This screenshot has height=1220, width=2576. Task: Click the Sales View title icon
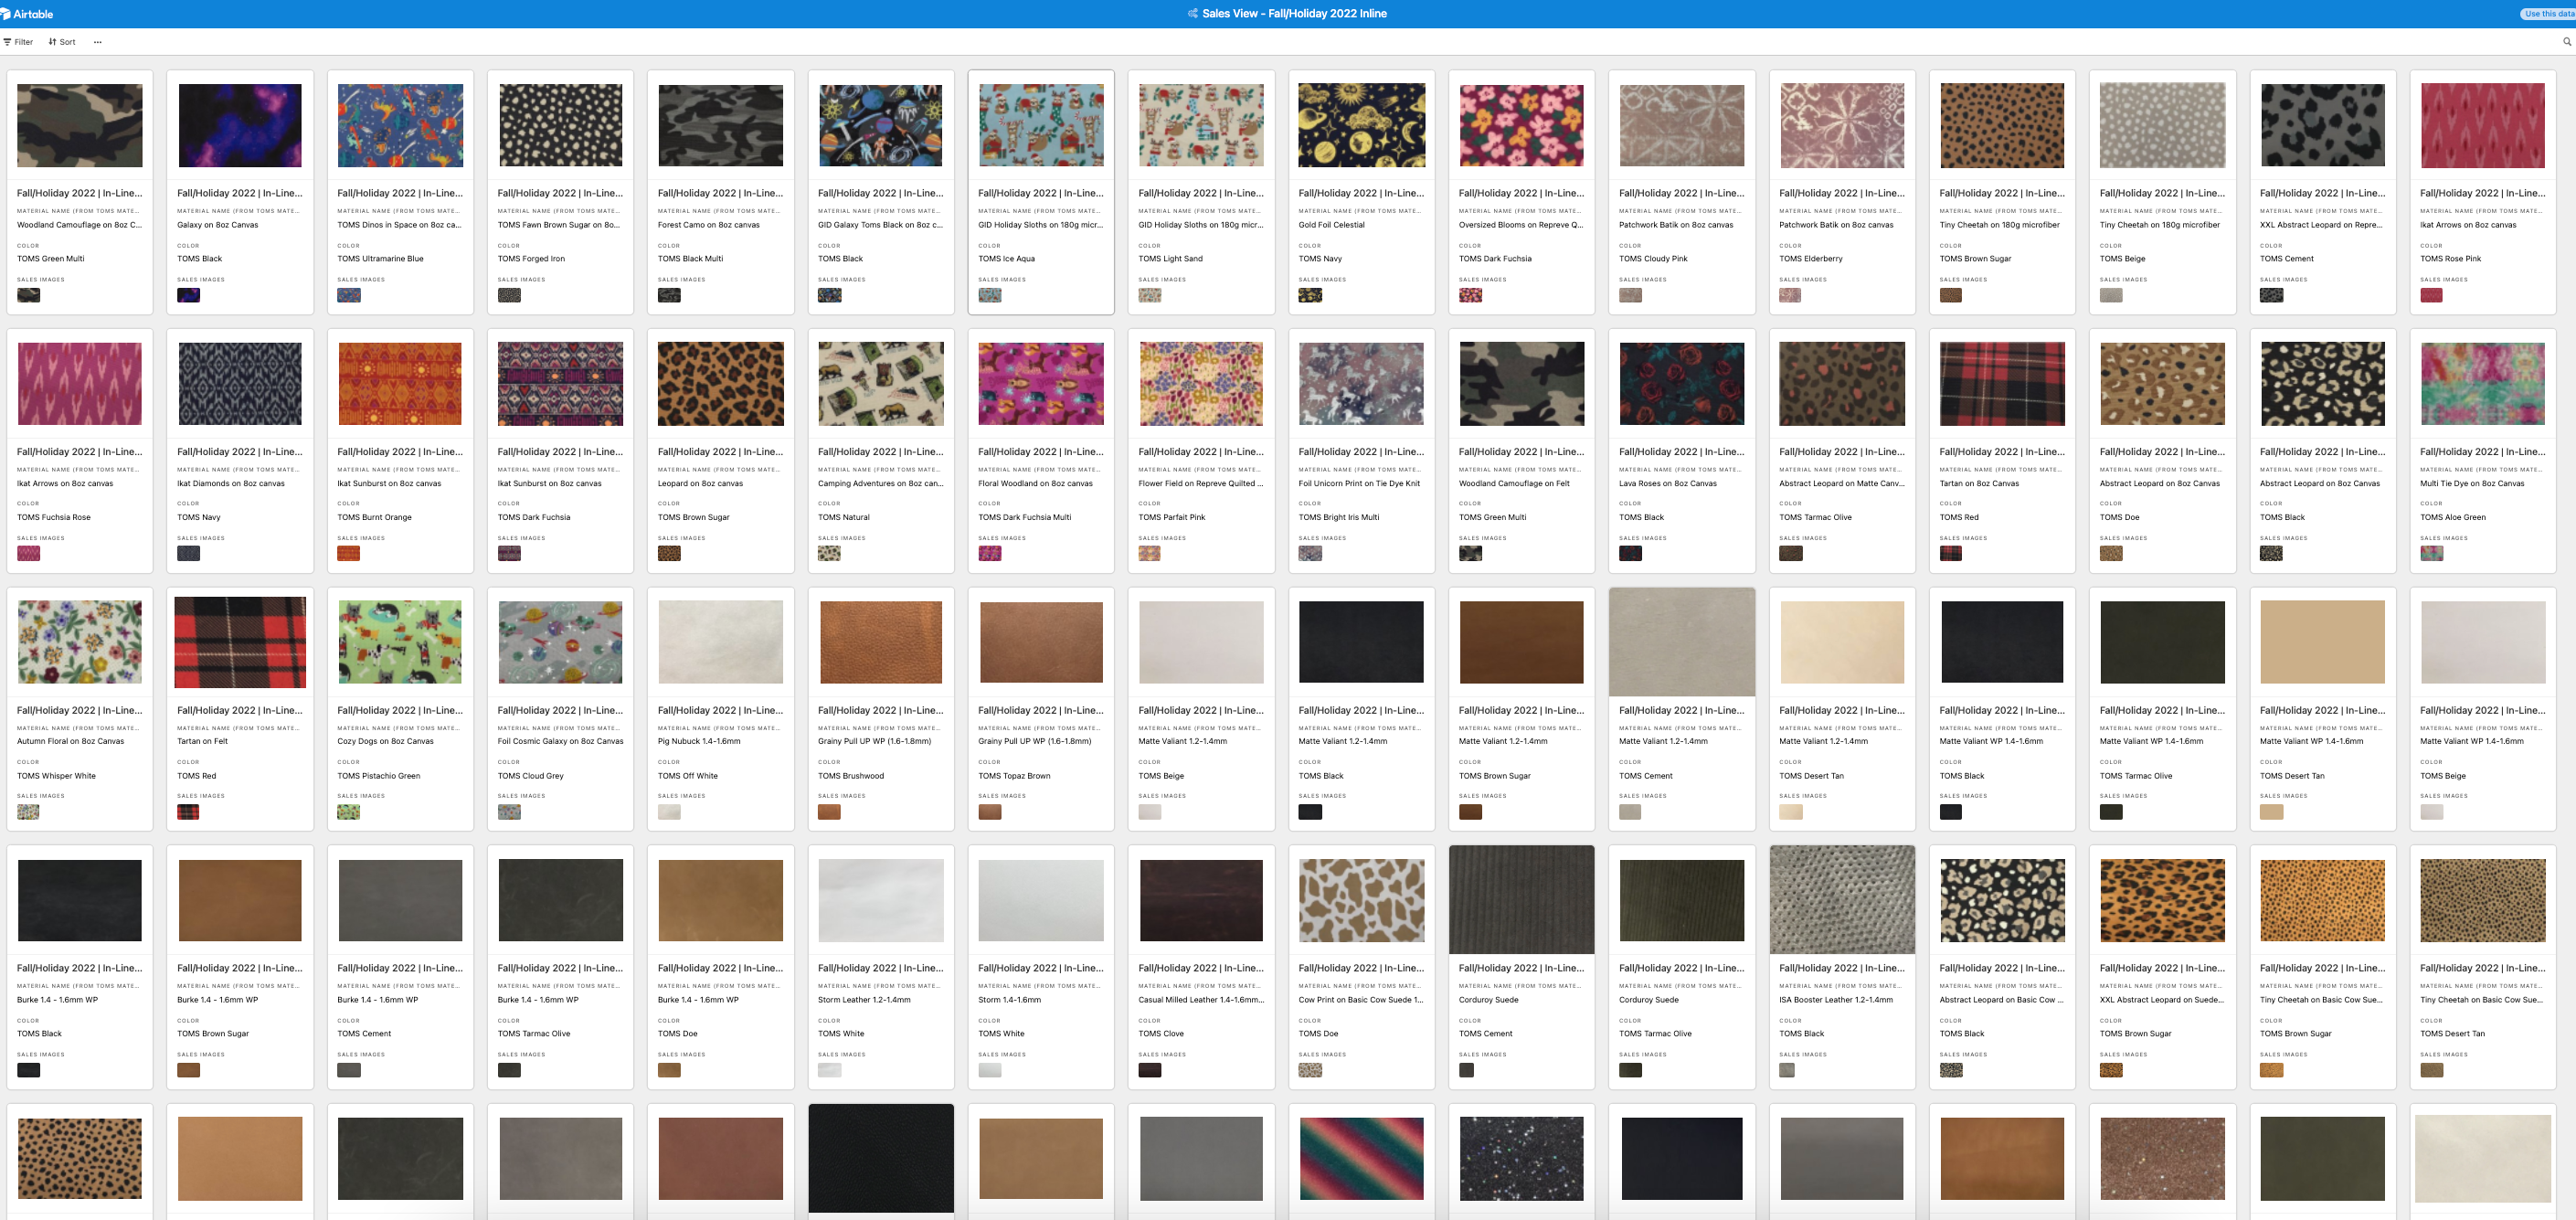[1192, 14]
